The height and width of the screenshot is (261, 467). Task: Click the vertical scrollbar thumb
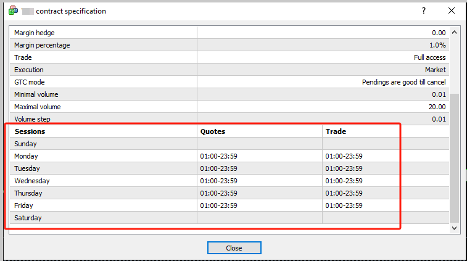(x=455, y=157)
